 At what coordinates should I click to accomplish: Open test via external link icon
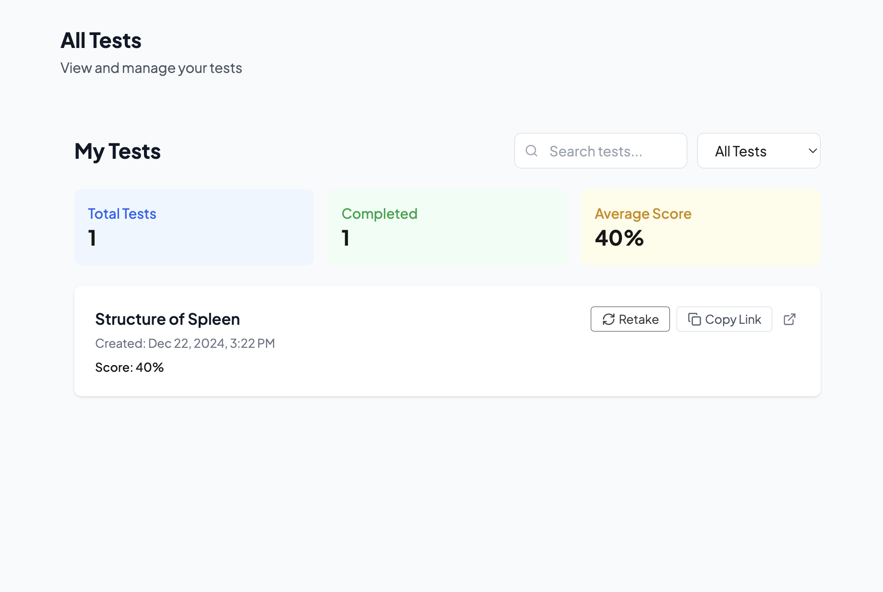[789, 320]
